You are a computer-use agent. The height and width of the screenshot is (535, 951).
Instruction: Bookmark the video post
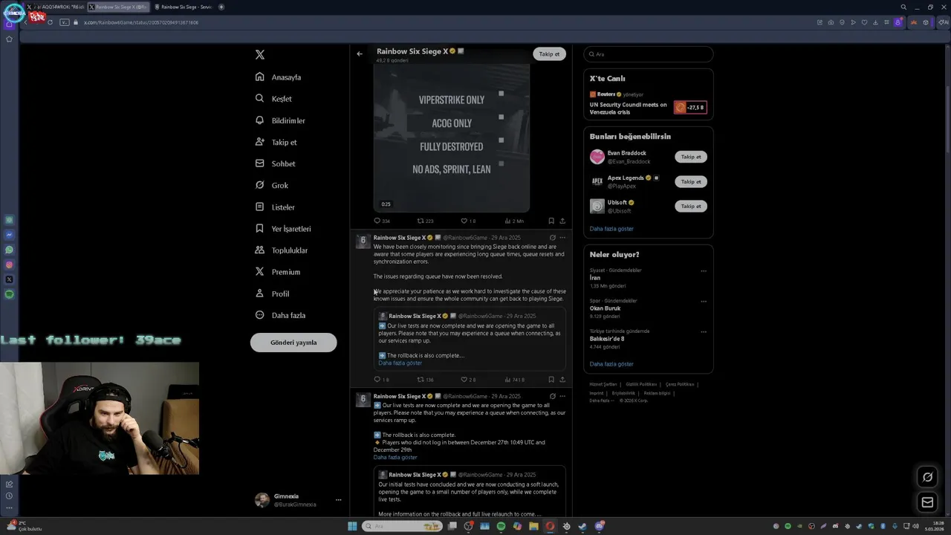(x=551, y=221)
